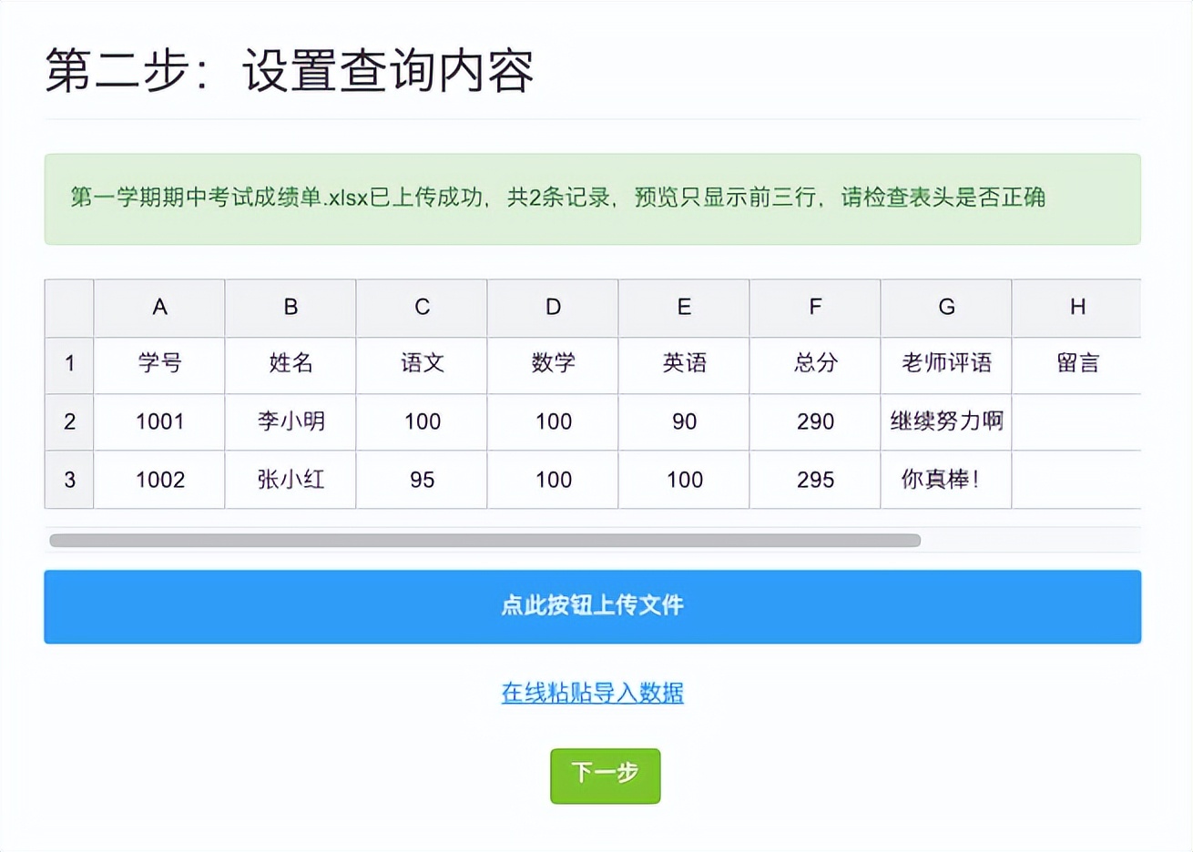
Task: Select the 总分 header cell
Action: tap(813, 364)
